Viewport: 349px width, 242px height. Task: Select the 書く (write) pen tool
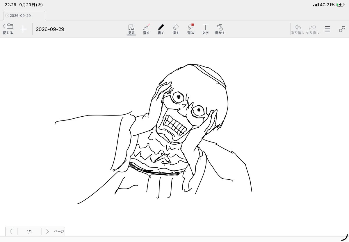[x=161, y=29]
